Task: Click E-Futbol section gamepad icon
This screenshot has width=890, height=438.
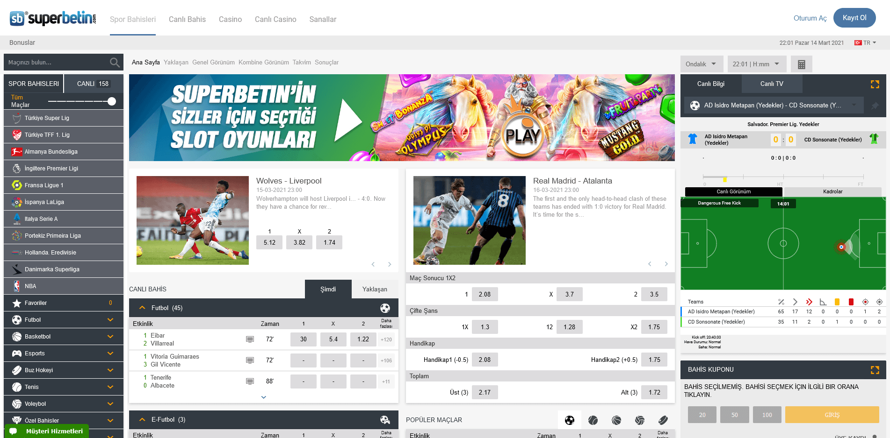Action: coord(385,420)
